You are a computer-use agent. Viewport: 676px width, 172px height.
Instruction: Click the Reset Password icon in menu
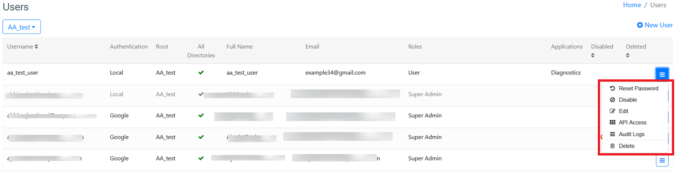pyautogui.click(x=612, y=89)
